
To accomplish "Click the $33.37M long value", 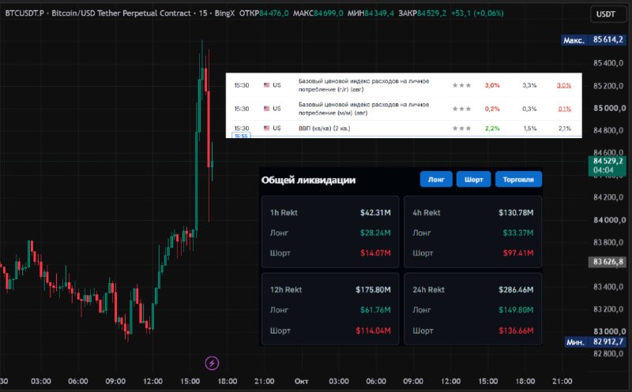I will click(x=518, y=233).
